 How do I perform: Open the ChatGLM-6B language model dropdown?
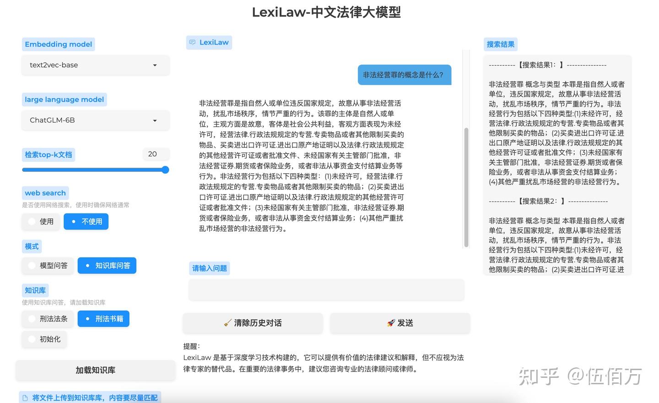(x=95, y=120)
